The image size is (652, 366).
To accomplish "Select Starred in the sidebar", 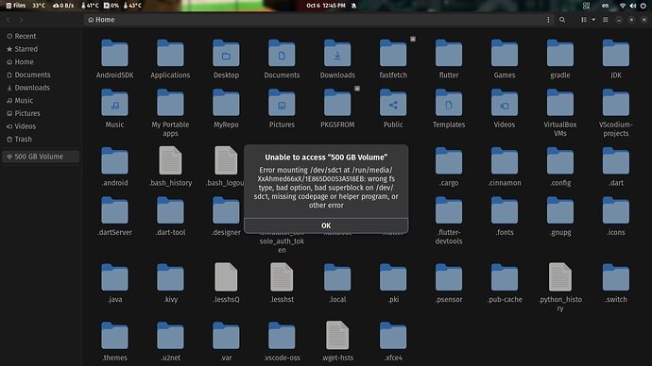I will [x=41, y=49].
